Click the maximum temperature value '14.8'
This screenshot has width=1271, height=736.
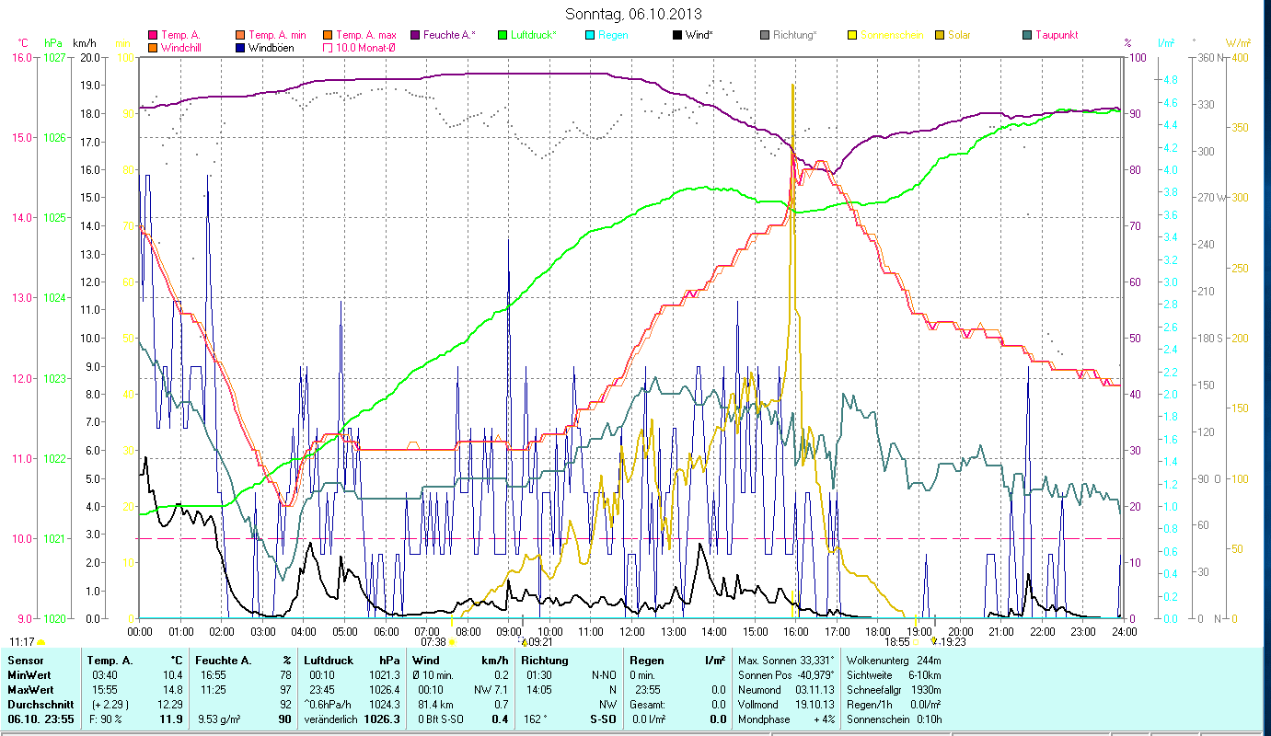[x=172, y=690]
